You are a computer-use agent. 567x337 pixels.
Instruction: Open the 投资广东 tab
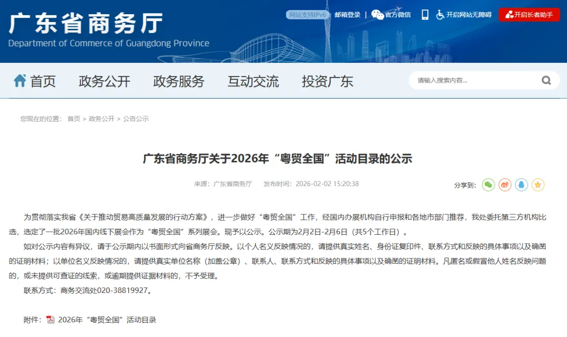(328, 80)
